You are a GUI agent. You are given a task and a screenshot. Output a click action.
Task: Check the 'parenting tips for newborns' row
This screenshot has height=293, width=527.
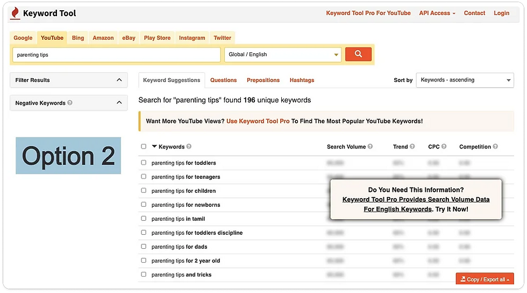click(144, 205)
